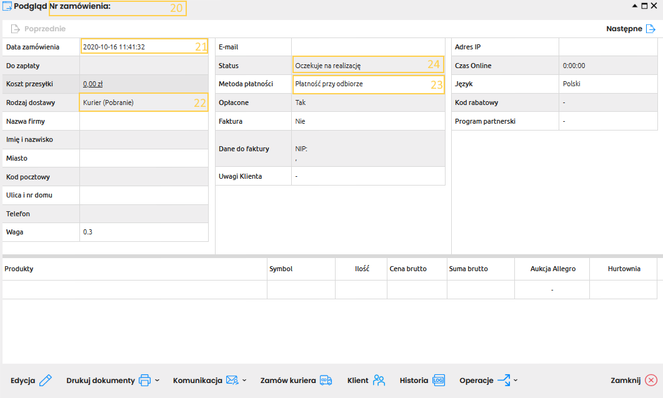Expand the Komunikacja dropdown chevron
This screenshot has height=398, width=663.
(244, 381)
